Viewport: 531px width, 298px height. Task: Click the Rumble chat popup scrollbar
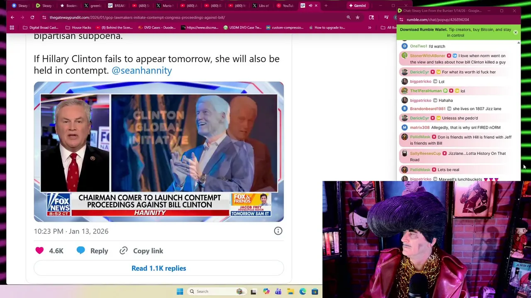tap(519, 111)
